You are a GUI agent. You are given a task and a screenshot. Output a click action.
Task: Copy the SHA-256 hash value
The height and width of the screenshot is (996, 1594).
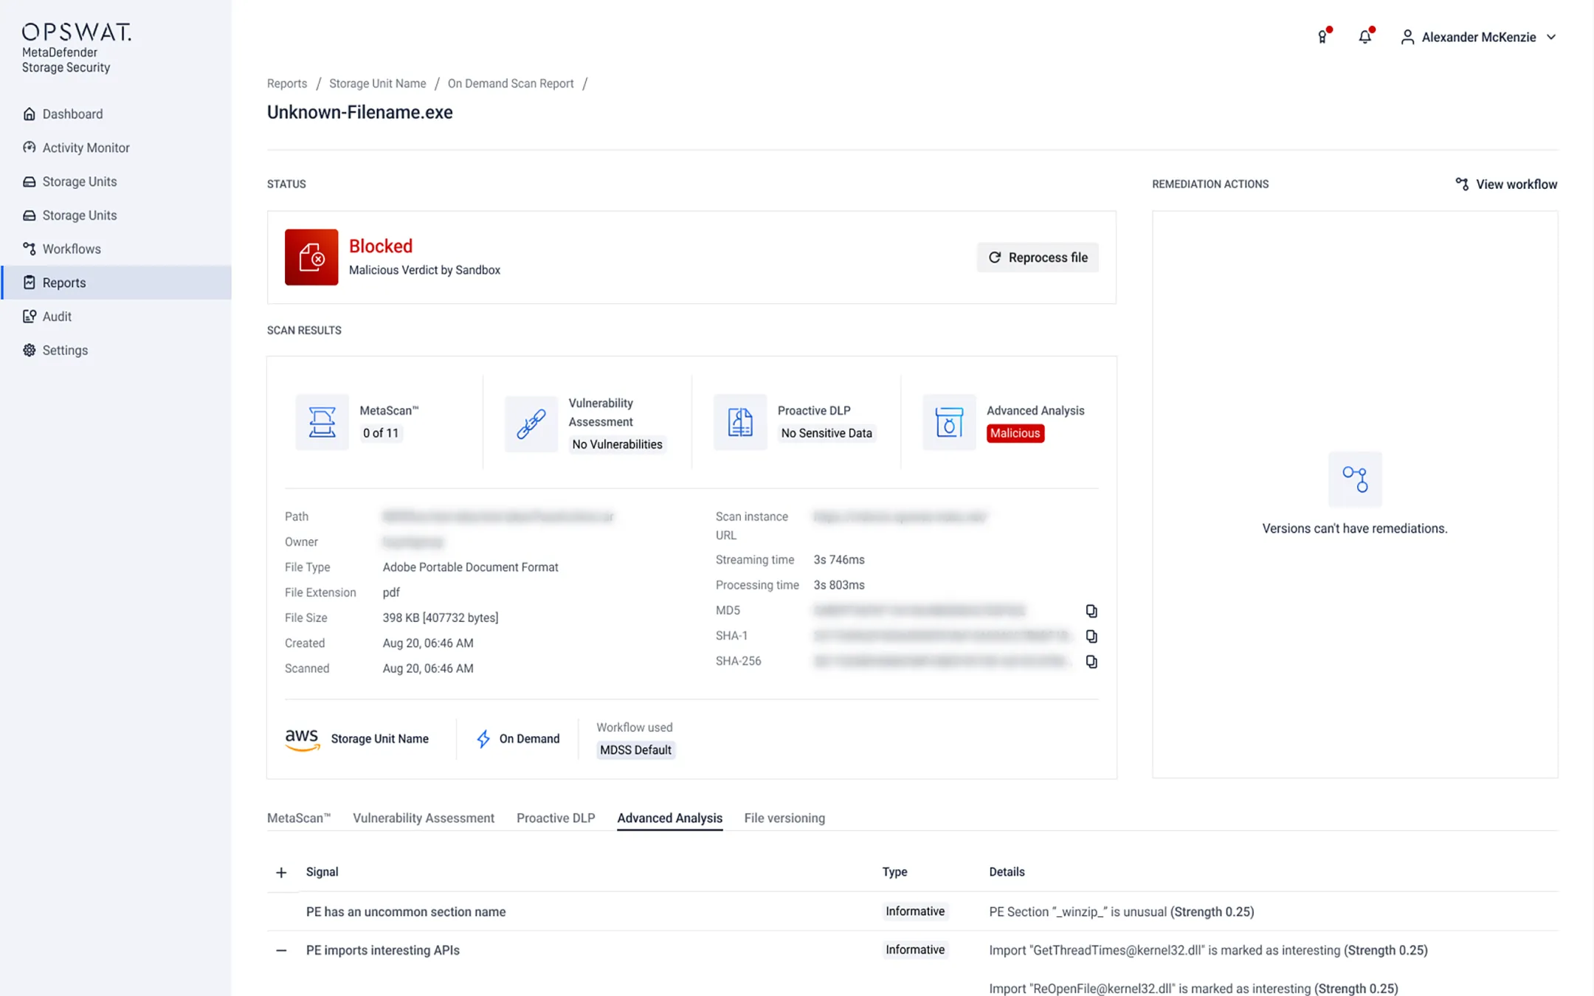[1091, 662]
